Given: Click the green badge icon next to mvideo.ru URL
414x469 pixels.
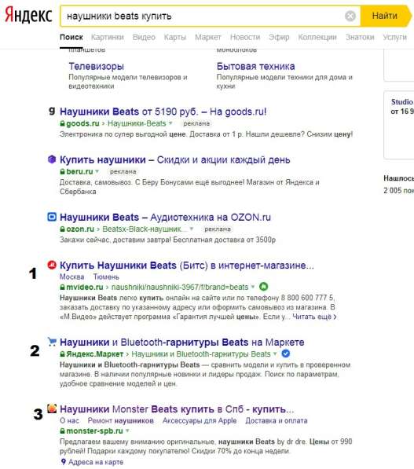Looking at the screenshot, I should 263,287.
